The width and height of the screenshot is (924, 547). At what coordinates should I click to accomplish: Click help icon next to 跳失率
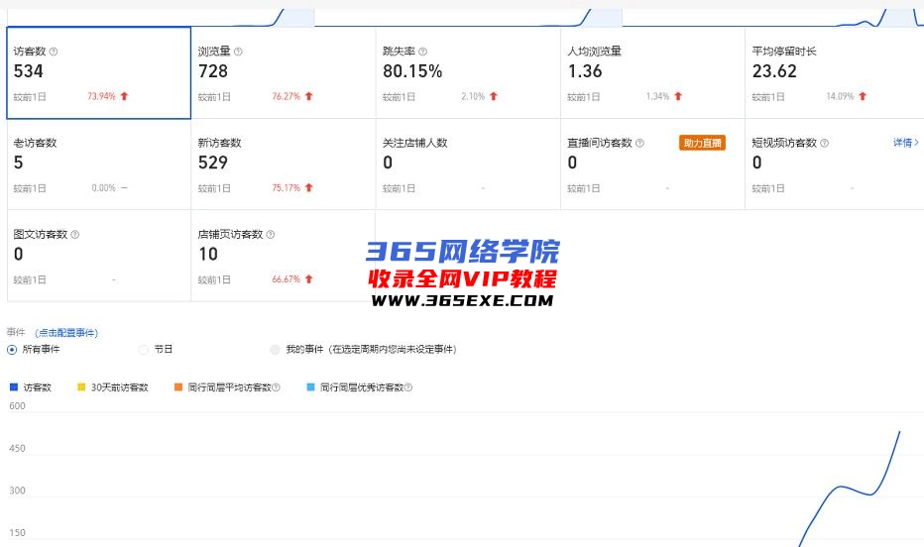click(x=423, y=52)
